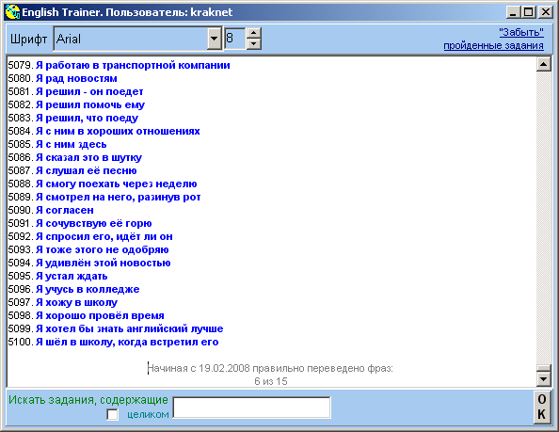Select phrase 5095 "Я устал ждать"
Image resolution: width=559 pixels, height=432 pixels.
(72, 277)
